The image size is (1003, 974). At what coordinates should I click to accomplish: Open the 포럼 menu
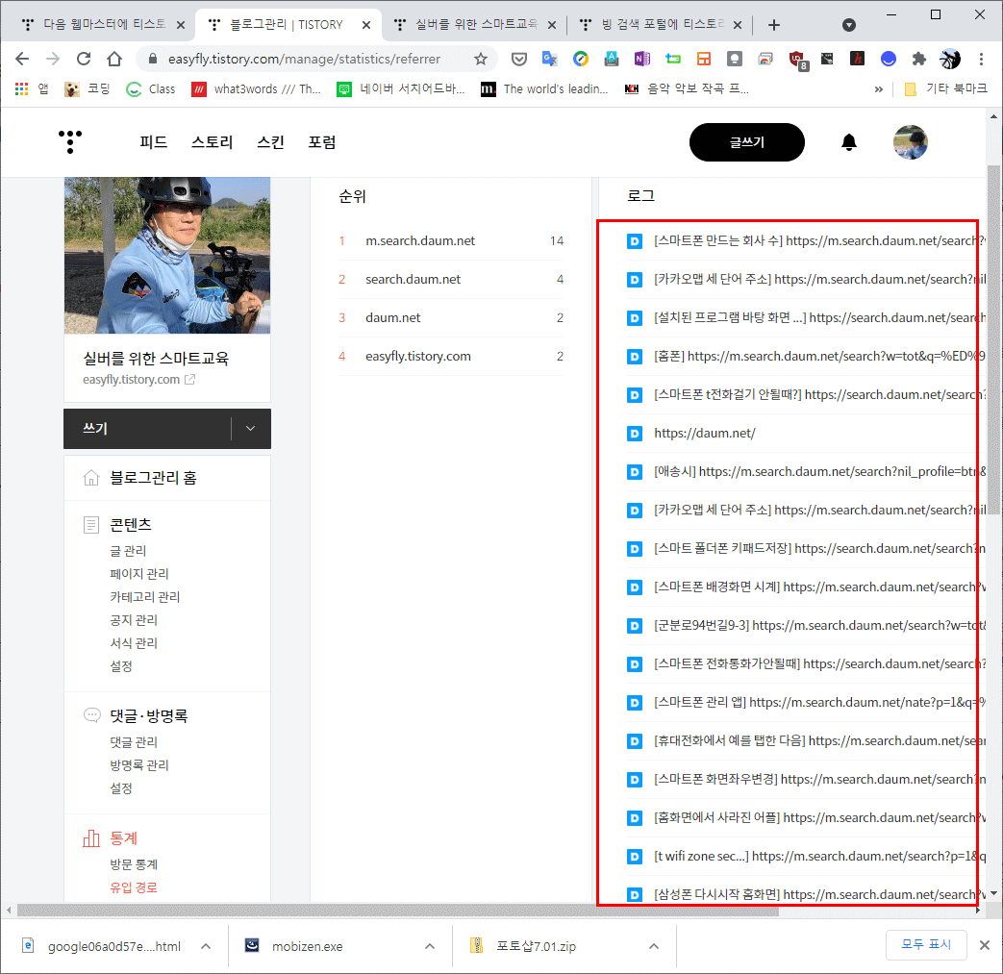click(322, 142)
